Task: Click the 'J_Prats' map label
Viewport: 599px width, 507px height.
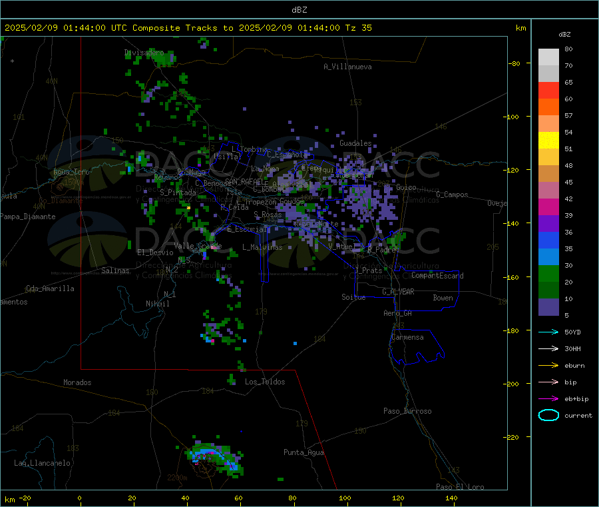Action: [368, 270]
